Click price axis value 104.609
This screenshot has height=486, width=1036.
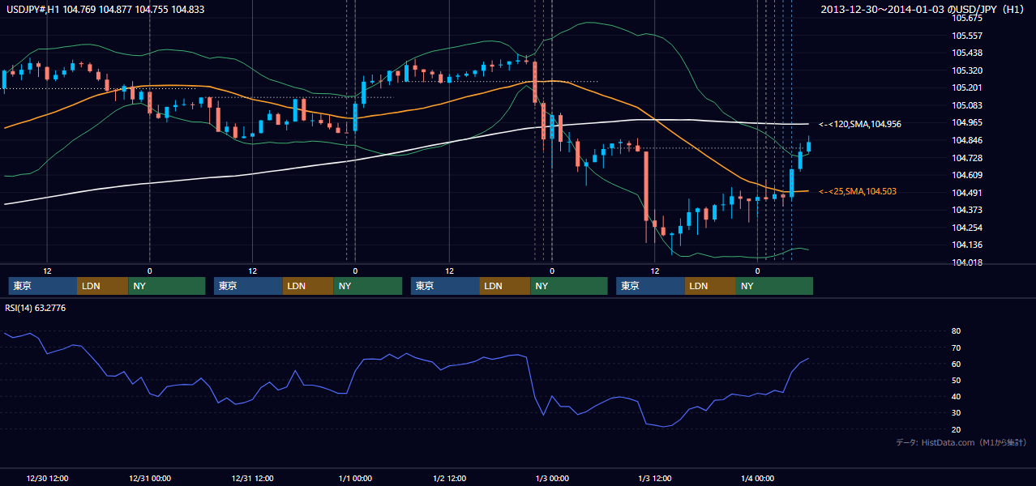pyautogui.click(x=967, y=175)
